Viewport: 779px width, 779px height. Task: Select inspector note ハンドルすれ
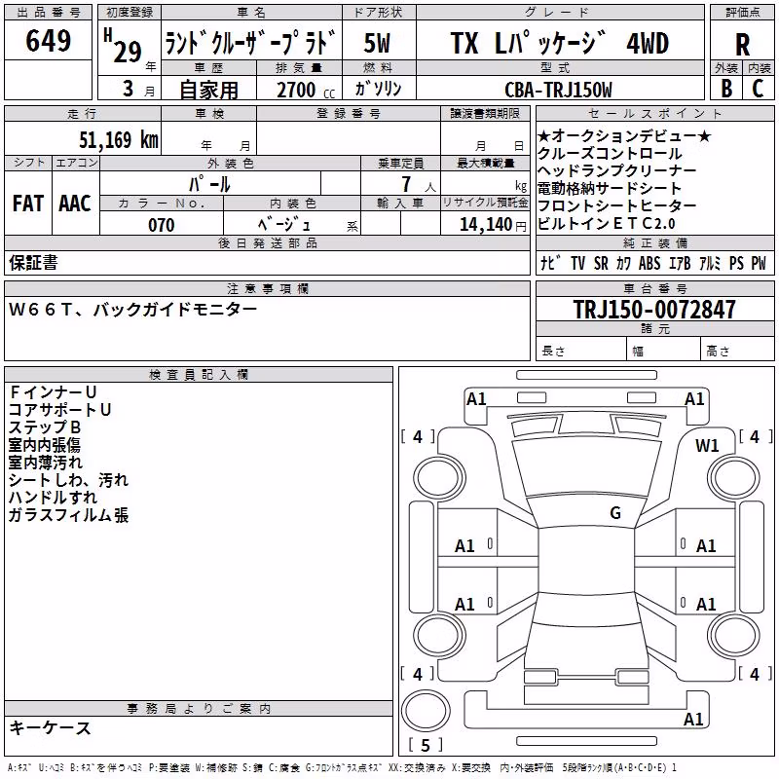coord(53,498)
